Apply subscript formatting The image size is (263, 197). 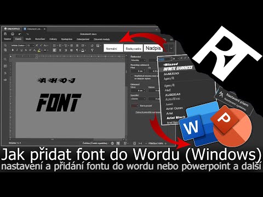click(35, 50)
